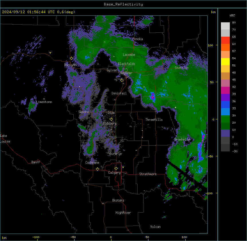Image resolution: width=247 pixels, height=241 pixels.
Task: Pick the magenta 39-42 dBZ legend color
Action: (225, 90)
